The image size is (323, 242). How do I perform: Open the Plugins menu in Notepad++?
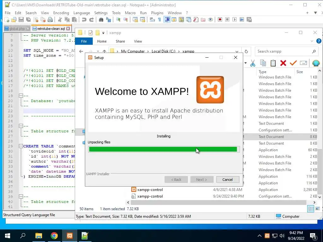157,13
